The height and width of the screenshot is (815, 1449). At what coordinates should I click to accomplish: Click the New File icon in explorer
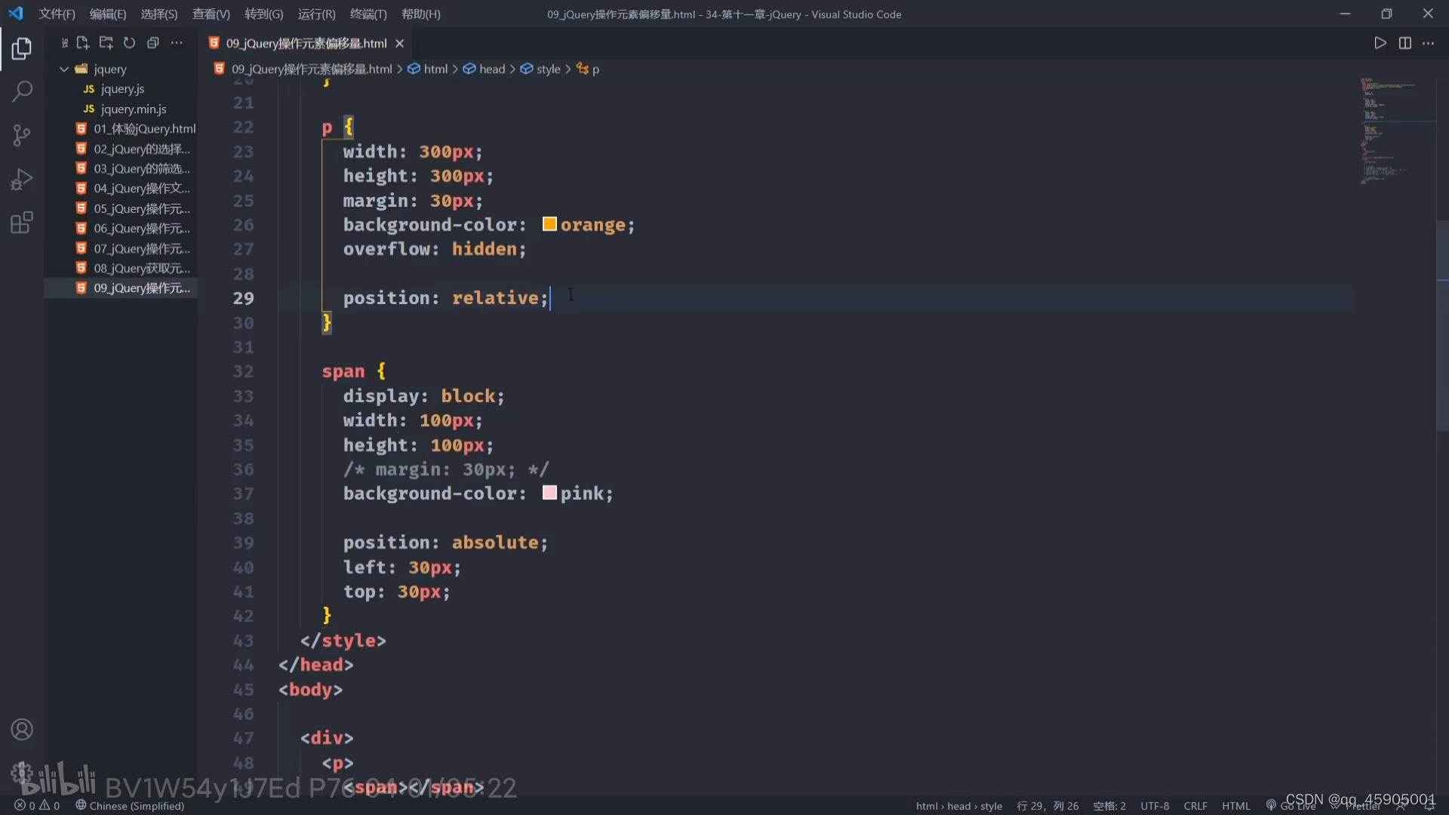point(82,43)
